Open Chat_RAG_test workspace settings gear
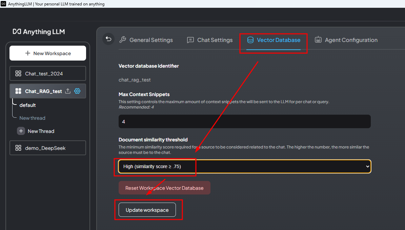The image size is (405, 230). [77, 91]
